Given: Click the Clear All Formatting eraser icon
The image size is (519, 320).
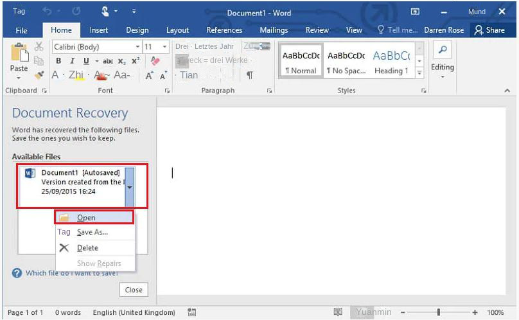Looking at the screenshot, I should click(155, 60).
